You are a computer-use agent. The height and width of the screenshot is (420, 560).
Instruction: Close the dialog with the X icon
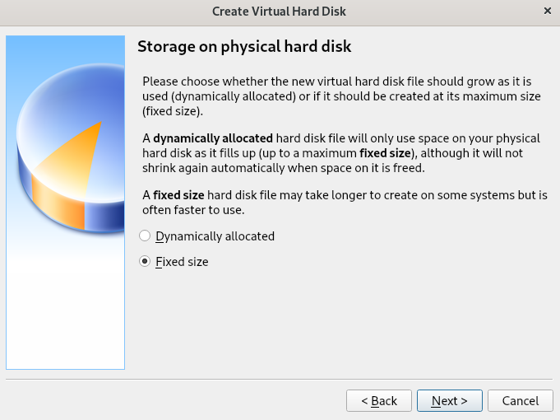548,11
